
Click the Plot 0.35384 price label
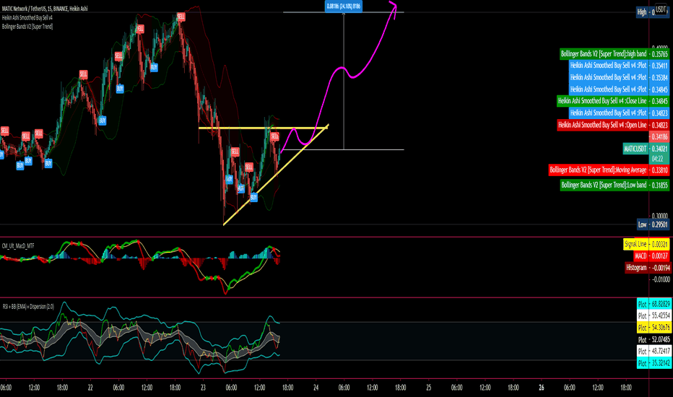[619, 77]
